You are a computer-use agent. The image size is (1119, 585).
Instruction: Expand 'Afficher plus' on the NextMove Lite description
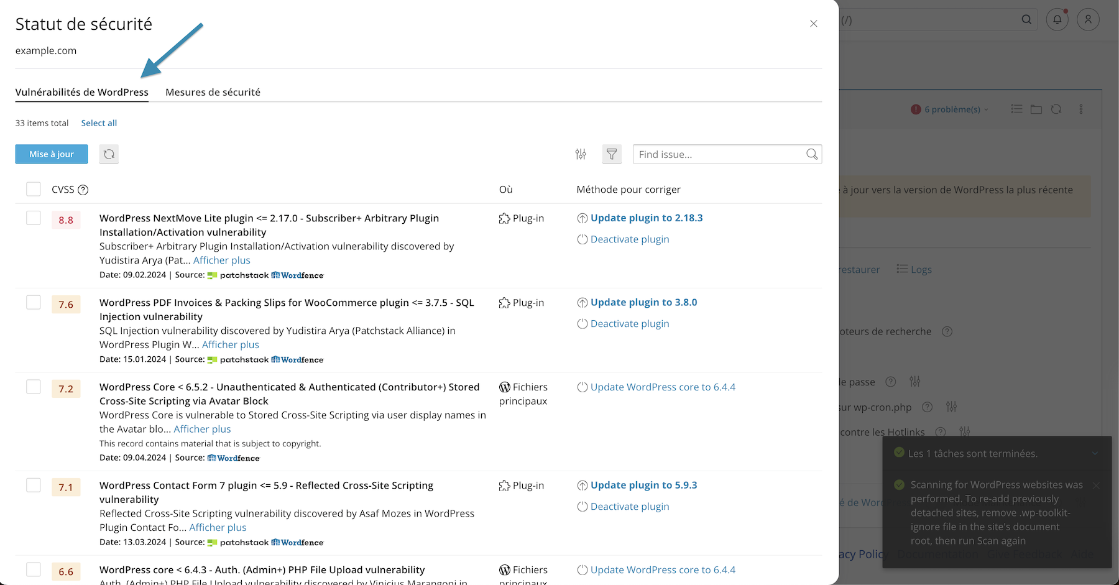pyautogui.click(x=221, y=260)
